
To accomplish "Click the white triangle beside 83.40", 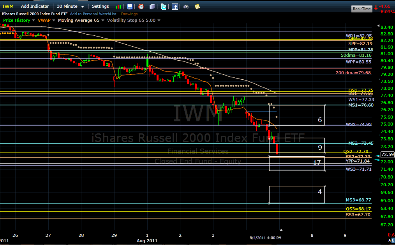I will pos(378,26).
